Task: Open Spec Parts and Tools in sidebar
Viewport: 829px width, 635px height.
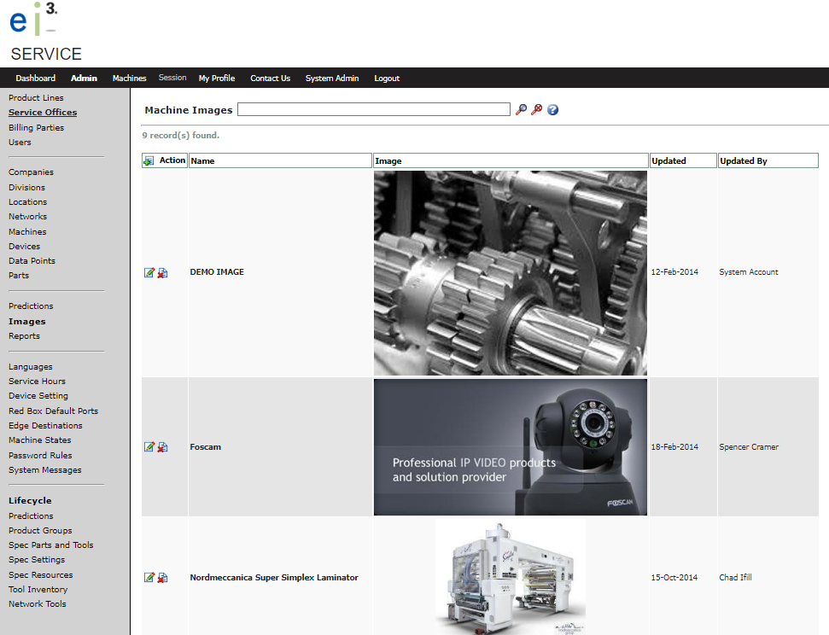Action: click(x=50, y=545)
